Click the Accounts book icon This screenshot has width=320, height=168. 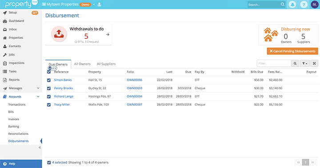coord(5,97)
